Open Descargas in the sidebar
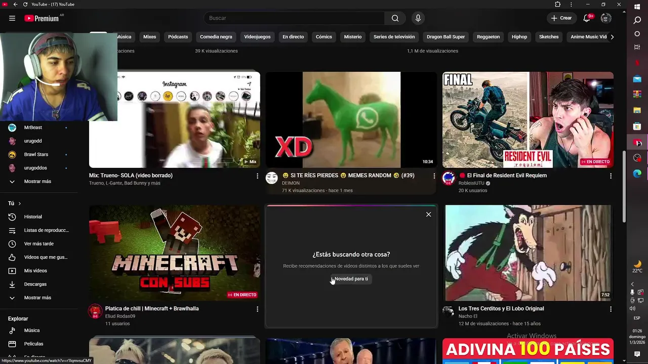Viewport: 648px width, 364px height. [38, 284]
